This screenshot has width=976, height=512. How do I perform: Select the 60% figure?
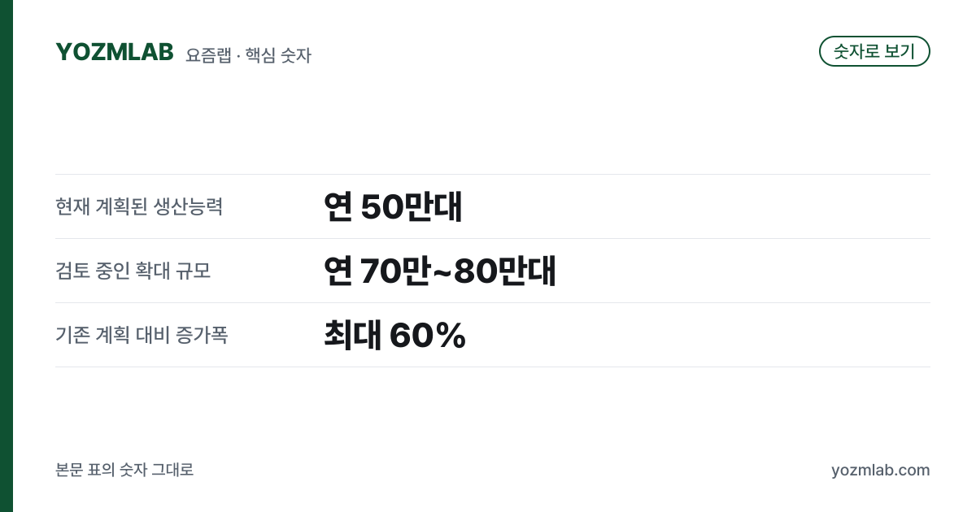(428, 336)
